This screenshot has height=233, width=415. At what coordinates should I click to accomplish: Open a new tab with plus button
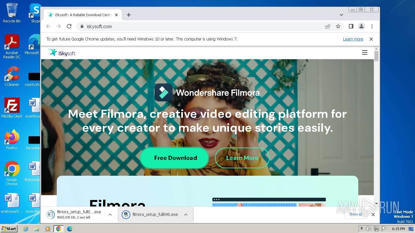[129, 15]
